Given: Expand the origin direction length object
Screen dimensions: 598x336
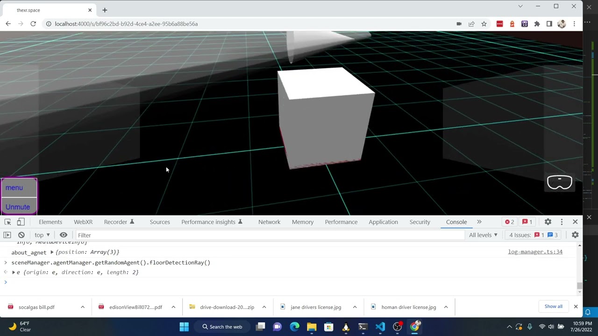Looking at the screenshot, I should 14,272.
